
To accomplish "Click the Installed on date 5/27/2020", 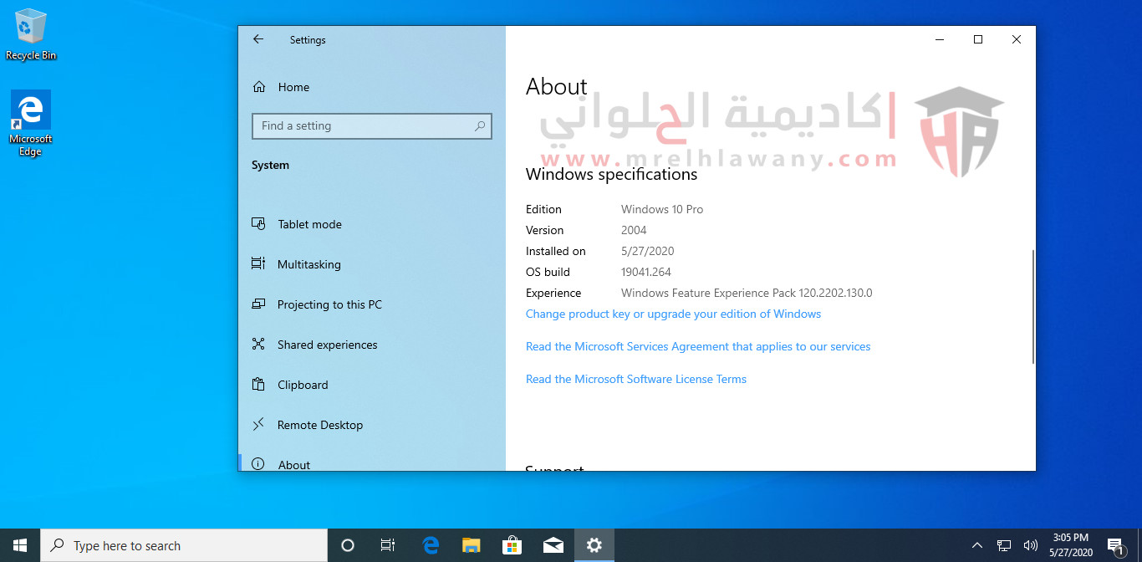I will [647, 251].
